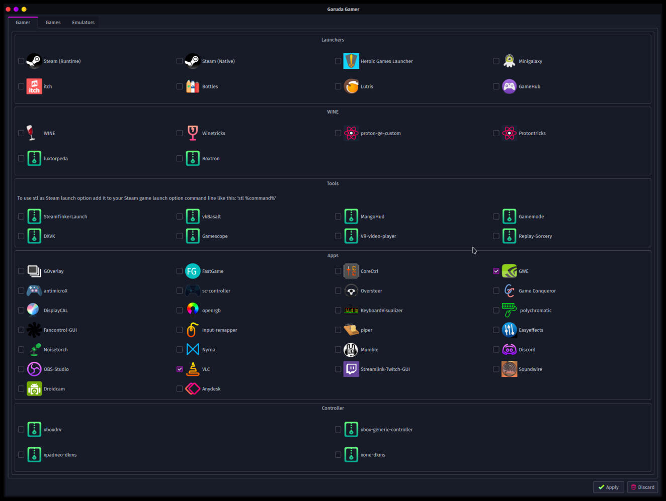Click the KeyboardVisualizer label
This screenshot has height=501, width=666.
tap(381, 311)
